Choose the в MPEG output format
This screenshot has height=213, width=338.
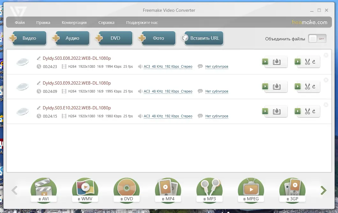click(x=251, y=190)
